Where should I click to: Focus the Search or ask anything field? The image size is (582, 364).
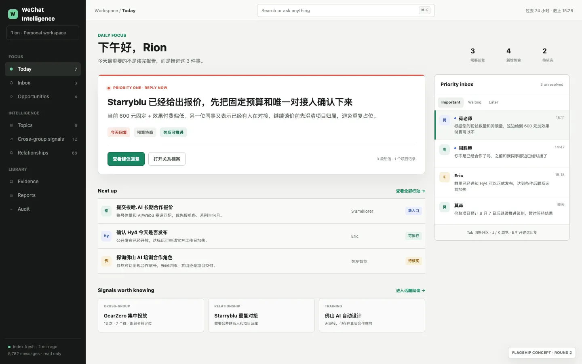(346, 11)
